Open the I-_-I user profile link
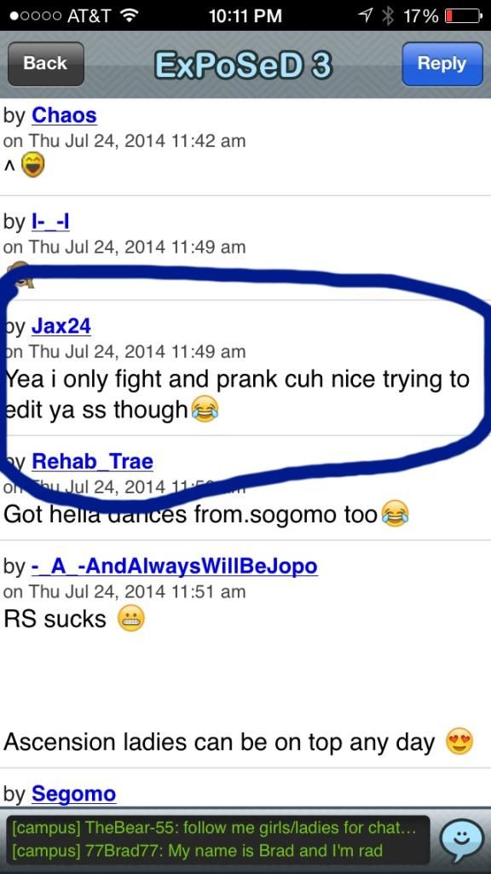The image size is (491, 874). [50, 222]
